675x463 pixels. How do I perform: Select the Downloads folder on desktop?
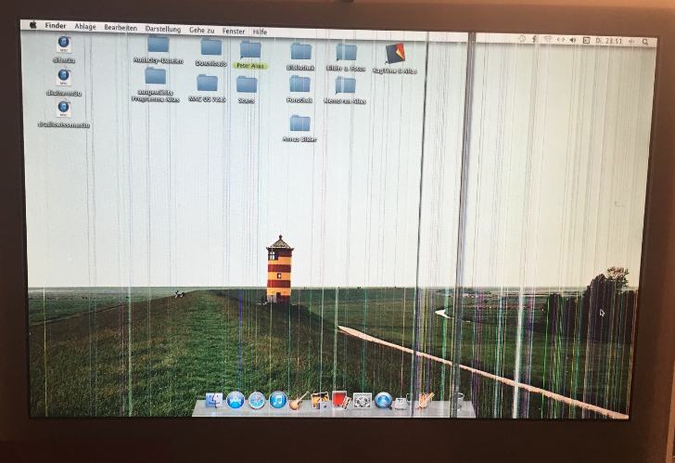click(x=211, y=48)
